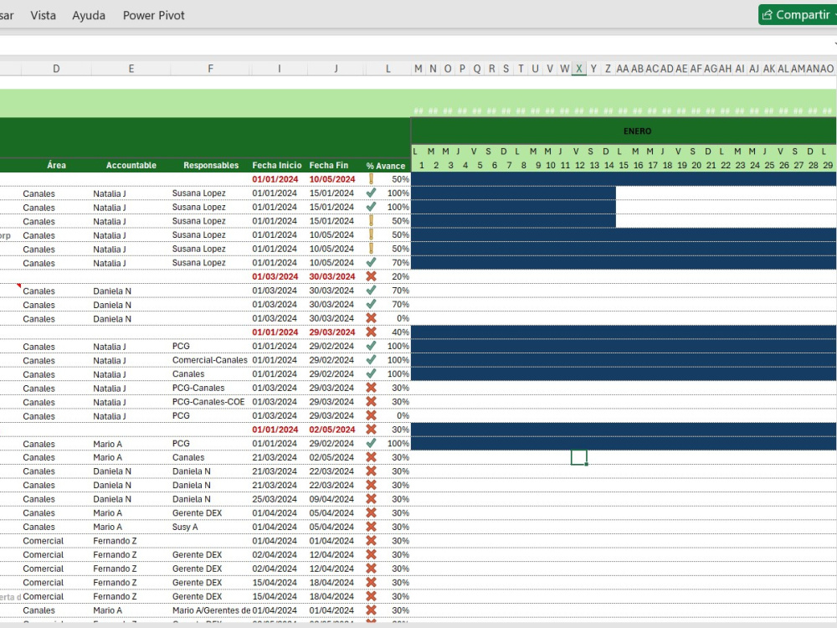Viewport: 837px width, 628px height.
Task: Click the Compartir button
Action: point(798,15)
